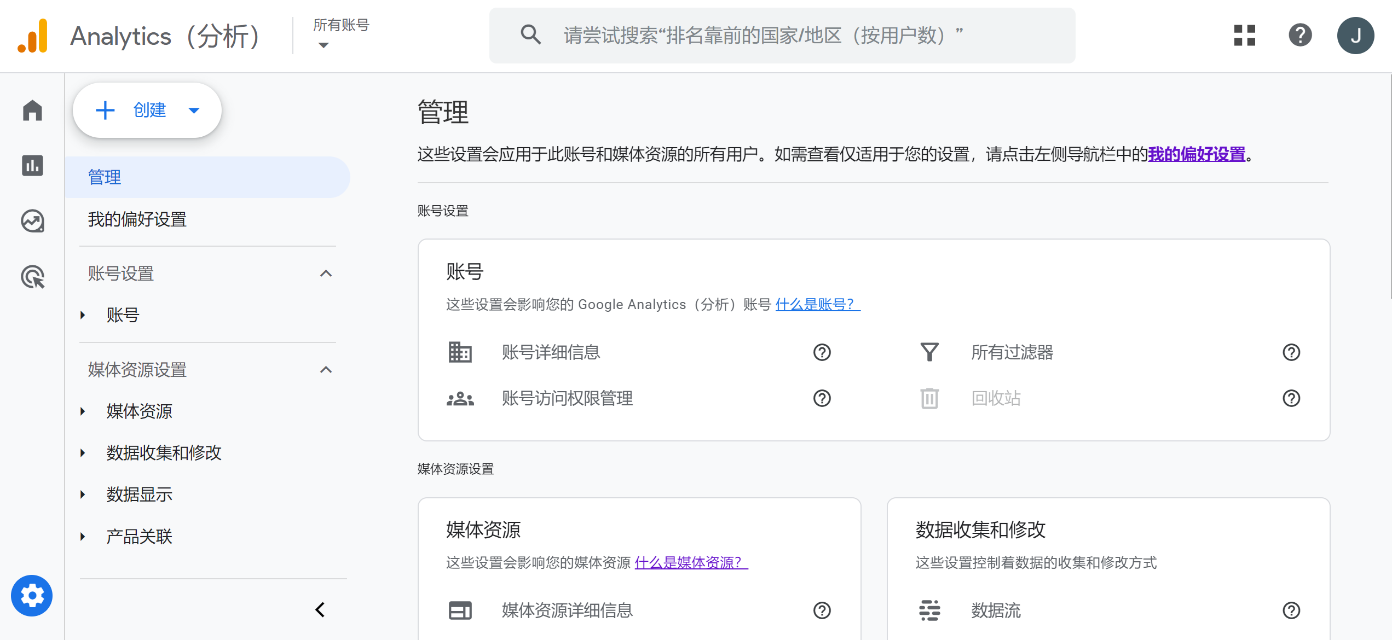The height and width of the screenshot is (640, 1392).
Task: Show help for 所有过滤器
Action: tap(1291, 352)
